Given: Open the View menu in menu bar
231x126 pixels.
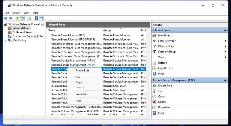Looking at the screenshot, I should coord(26,13).
